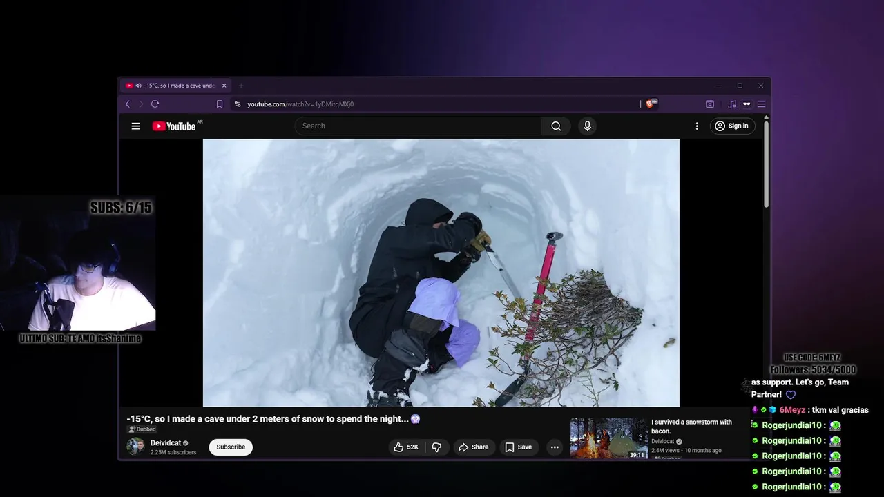Screen dimensions: 884x497
Task: Open the YouTube hamburger guide menu
Action: click(x=136, y=126)
